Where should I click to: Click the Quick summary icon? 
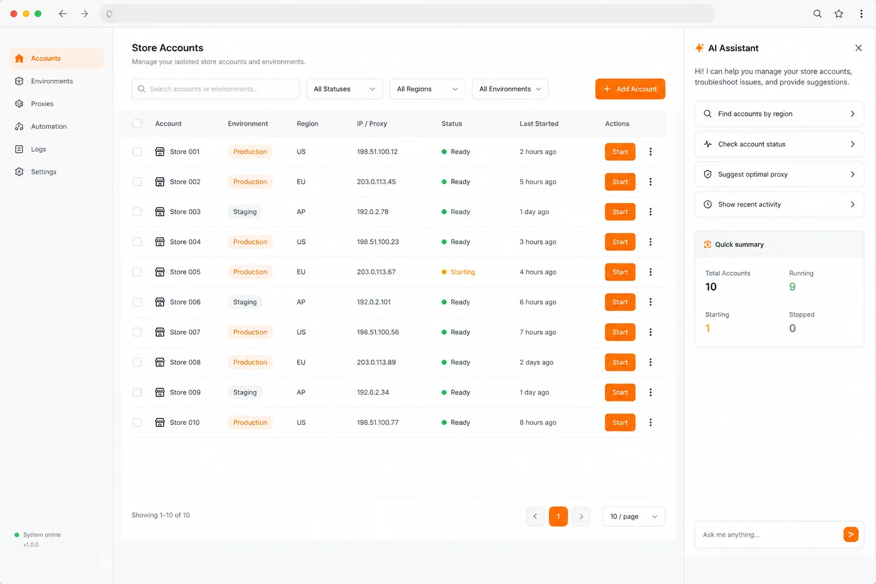tap(707, 245)
